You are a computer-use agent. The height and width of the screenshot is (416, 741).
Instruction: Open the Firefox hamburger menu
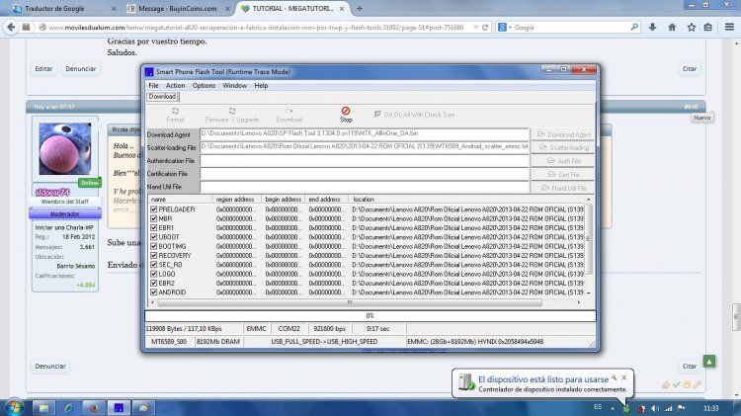point(730,28)
